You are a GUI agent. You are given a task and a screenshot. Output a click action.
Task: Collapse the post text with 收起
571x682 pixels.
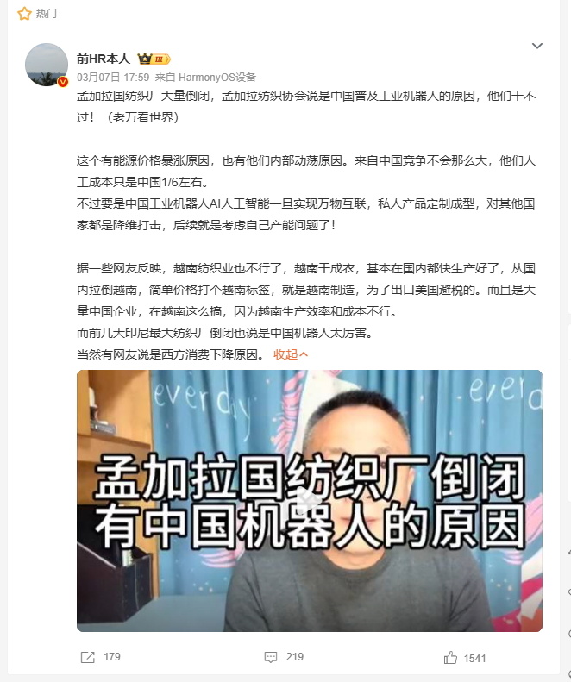[285, 354]
